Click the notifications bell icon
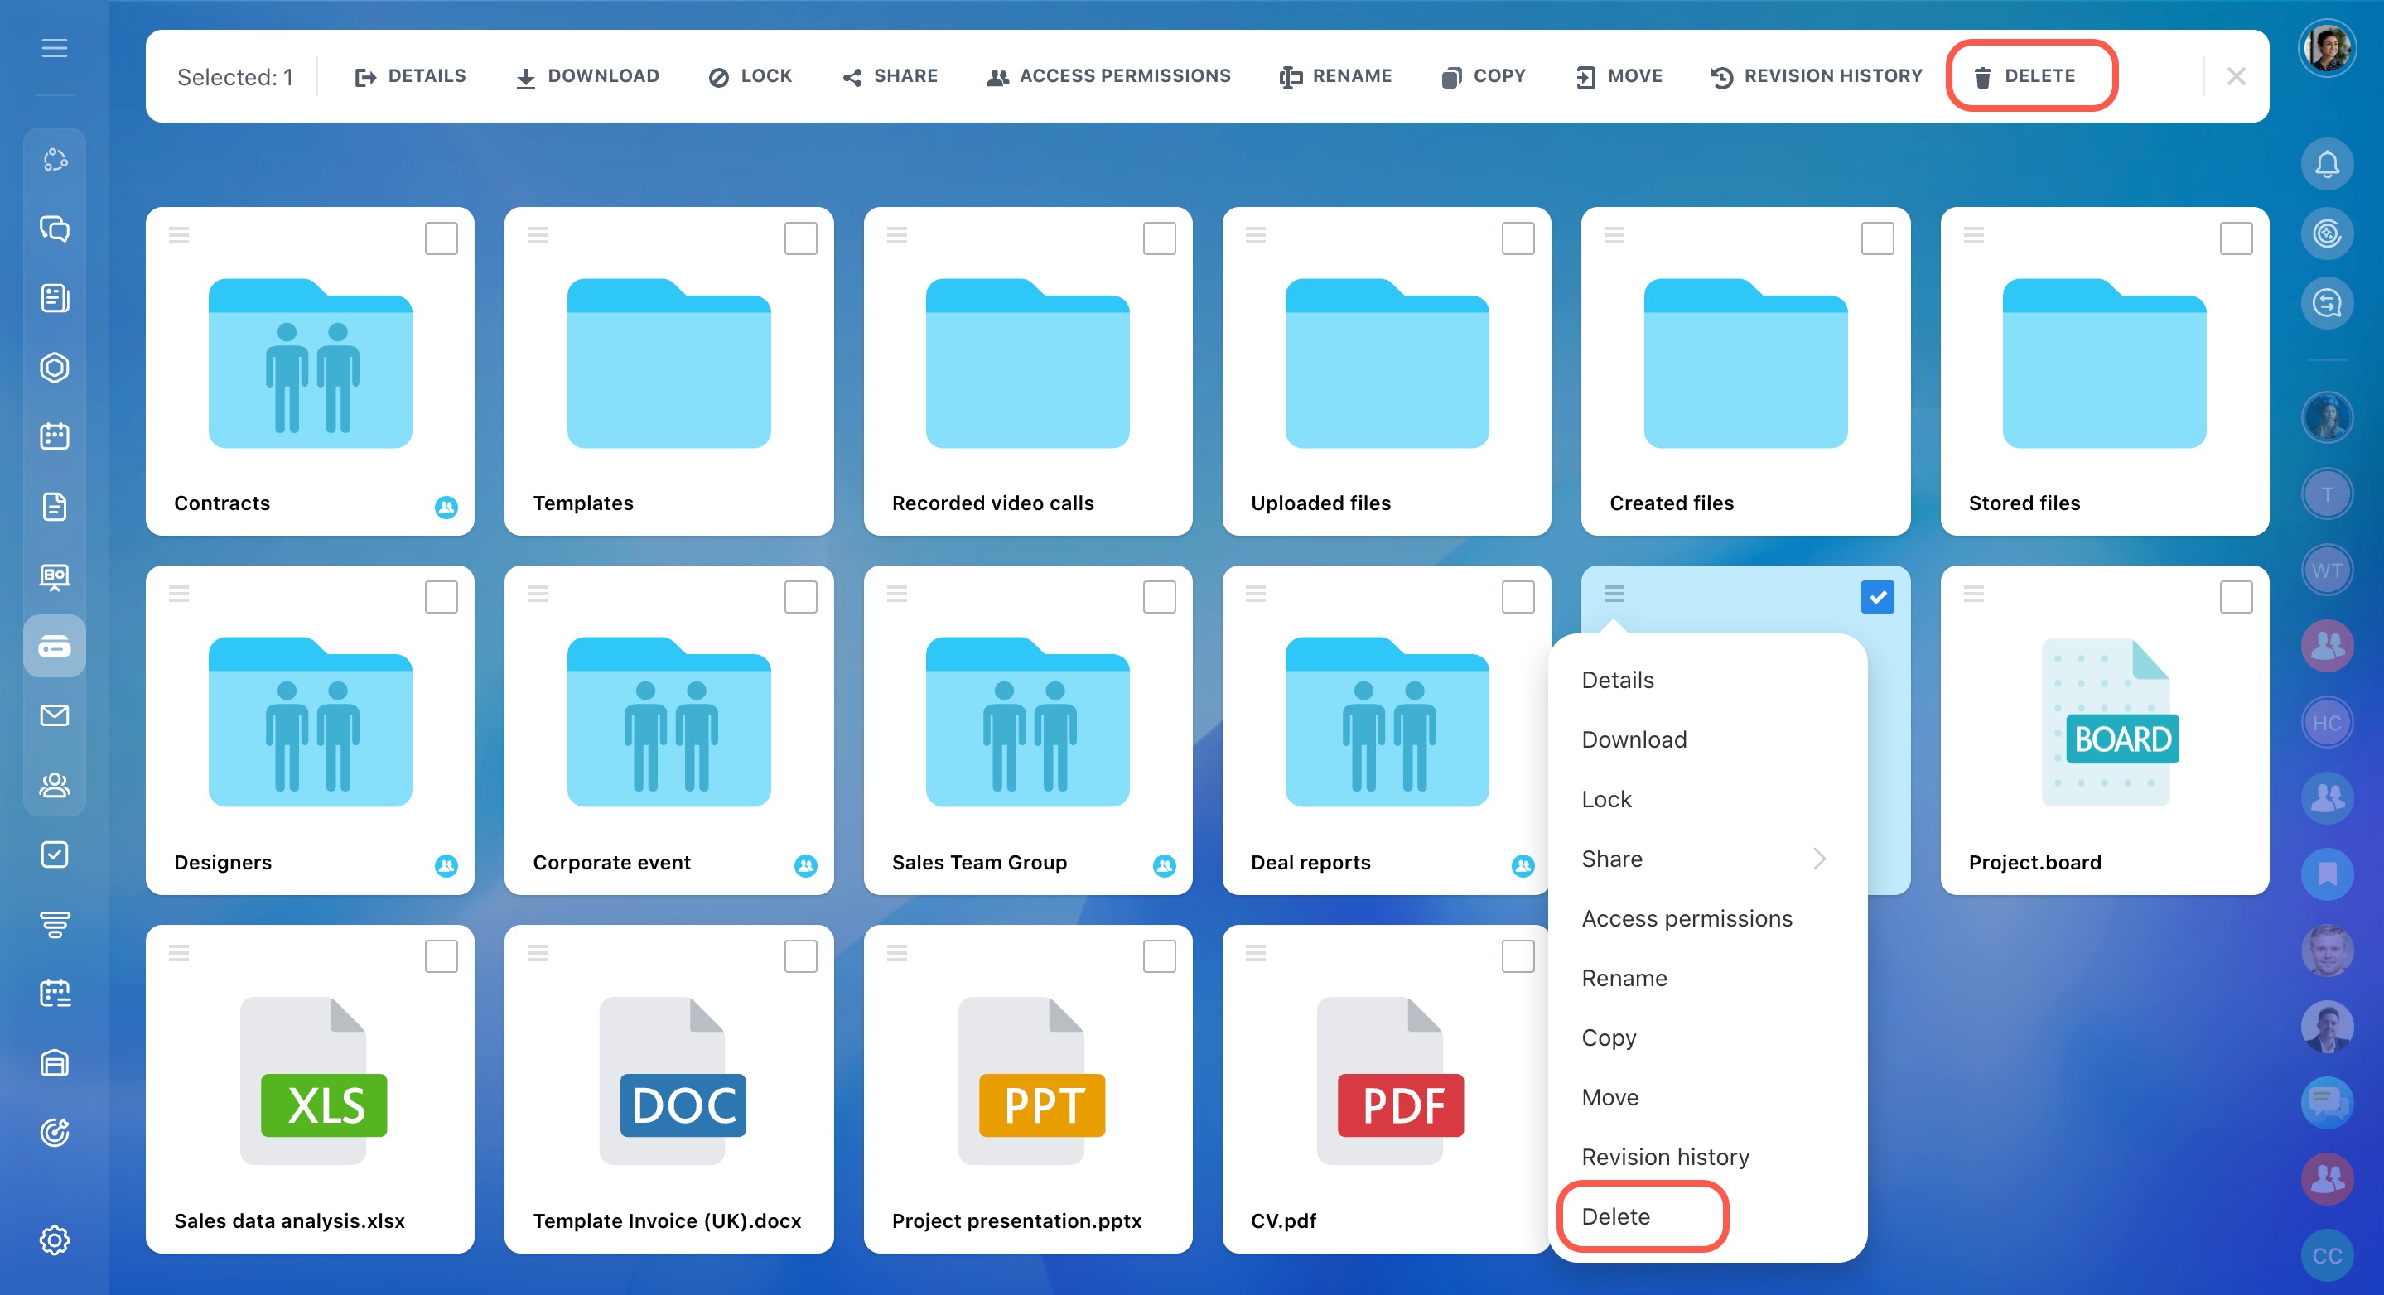The height and width of the screenshot is (1295, 2384). click(2327, 164)
